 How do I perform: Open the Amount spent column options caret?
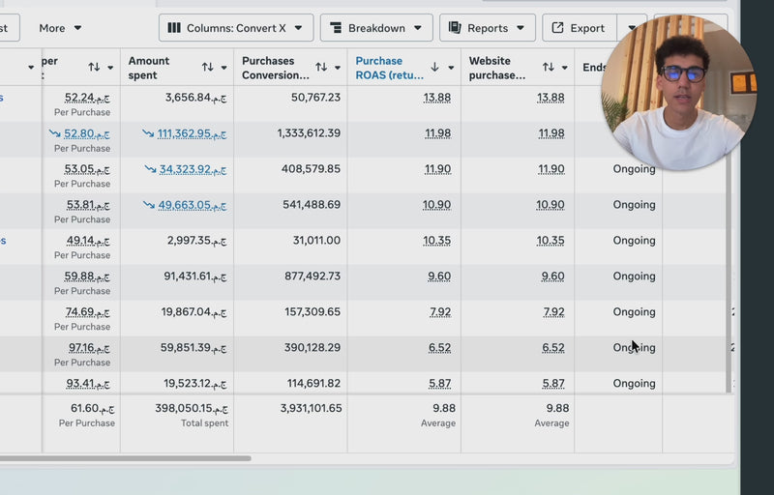pos(223,68)
